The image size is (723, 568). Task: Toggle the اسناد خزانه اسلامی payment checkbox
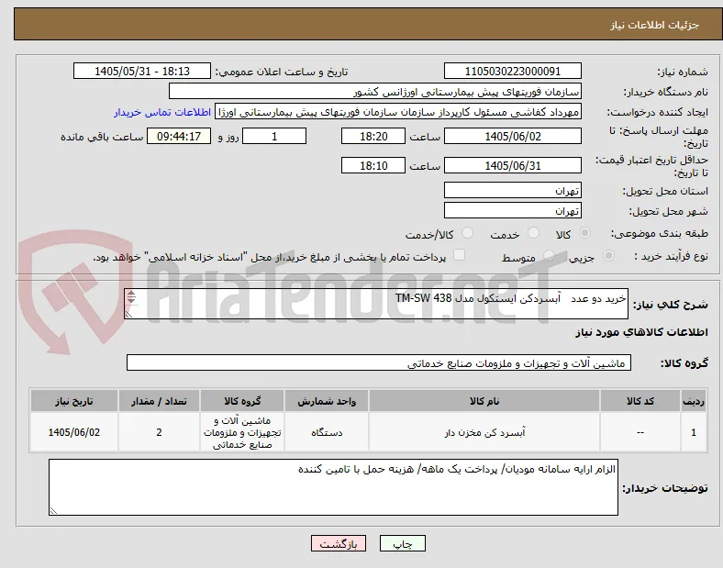(460, 255)
